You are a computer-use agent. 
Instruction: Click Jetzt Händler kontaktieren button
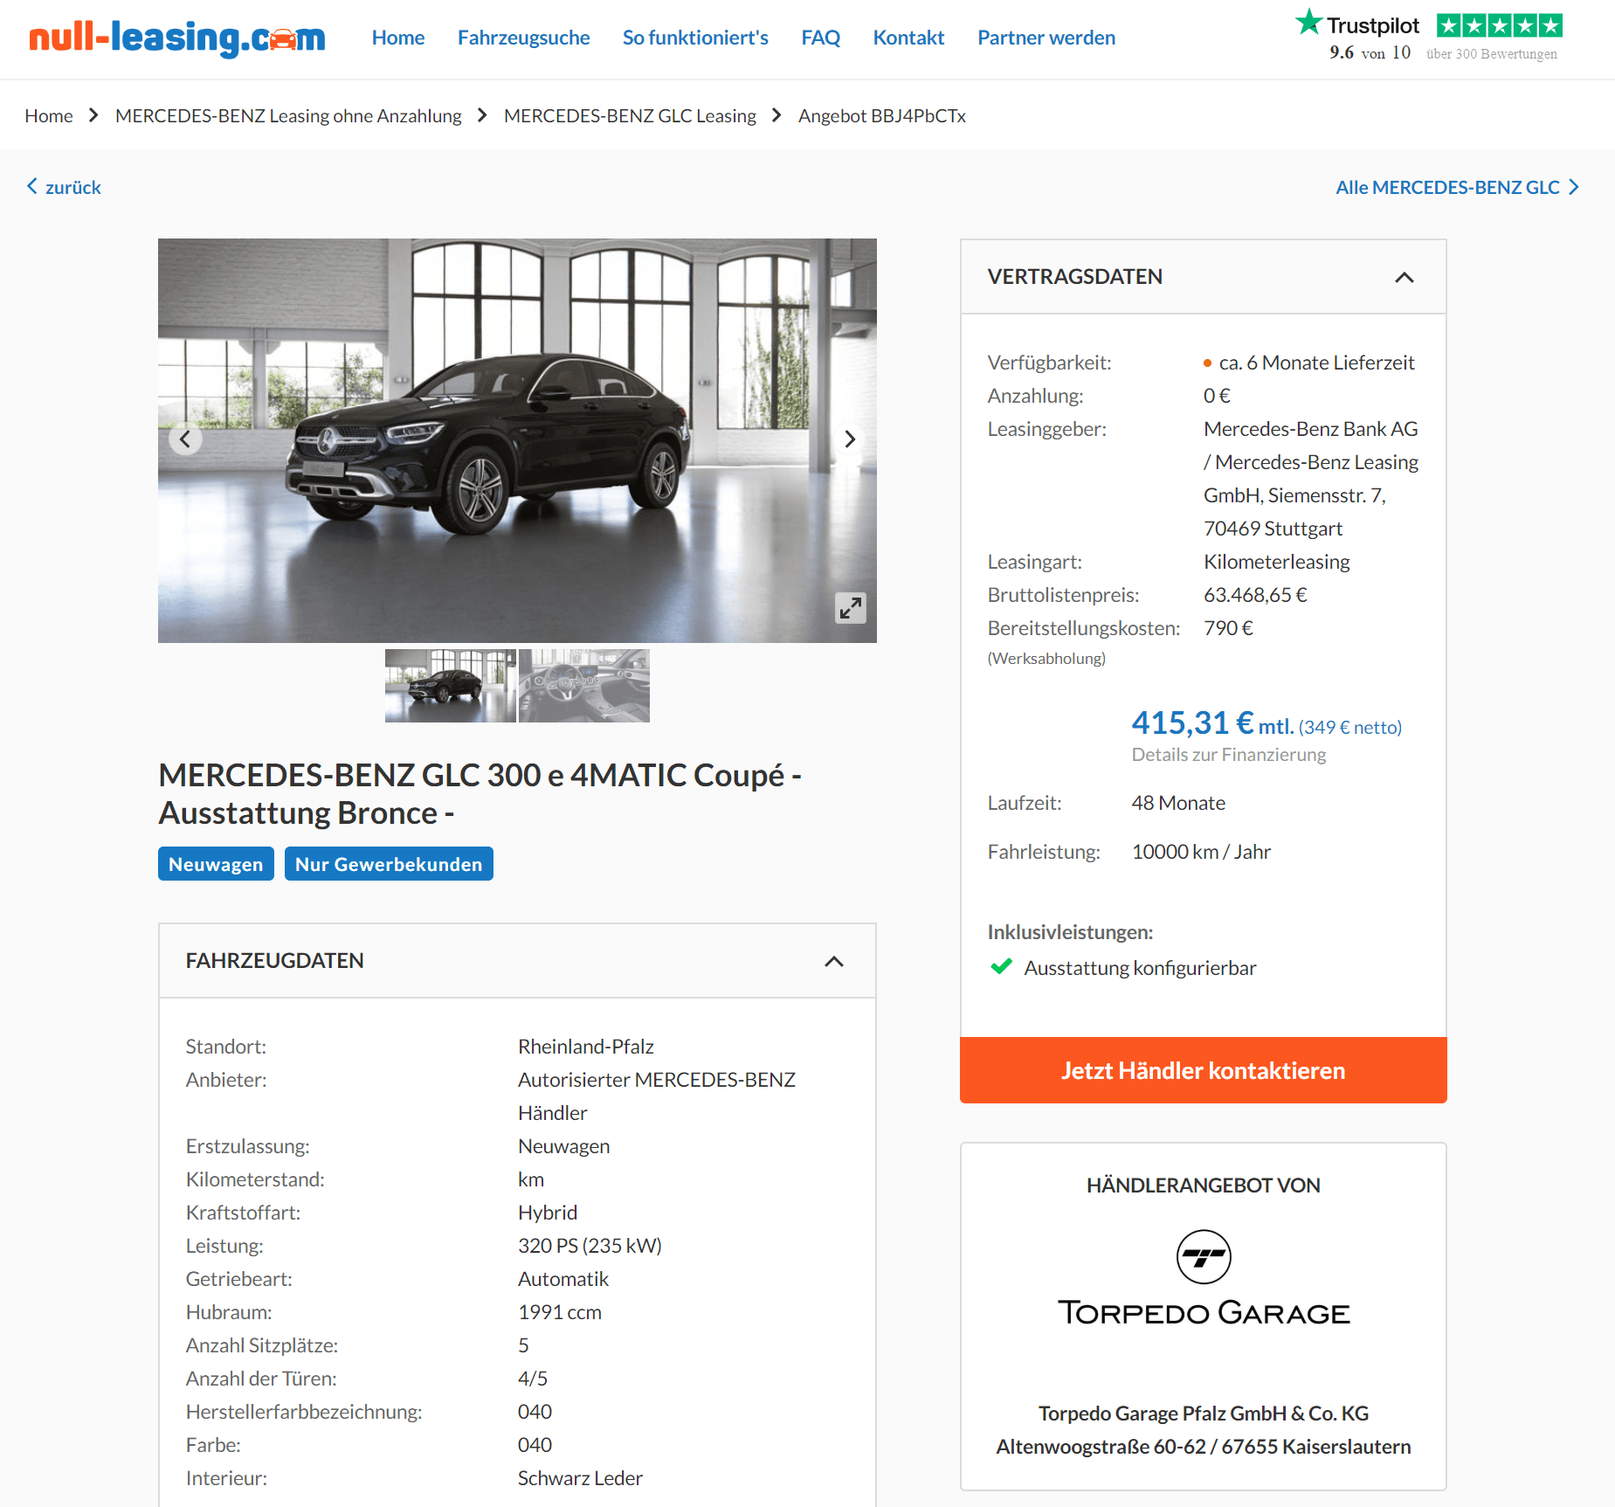(x=1203, y=1070)
